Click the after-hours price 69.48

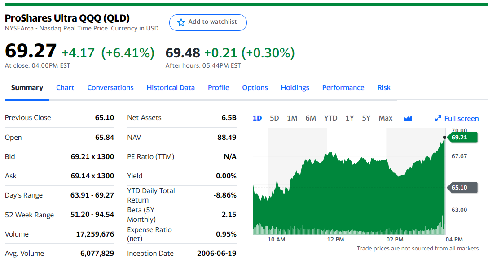183,53
